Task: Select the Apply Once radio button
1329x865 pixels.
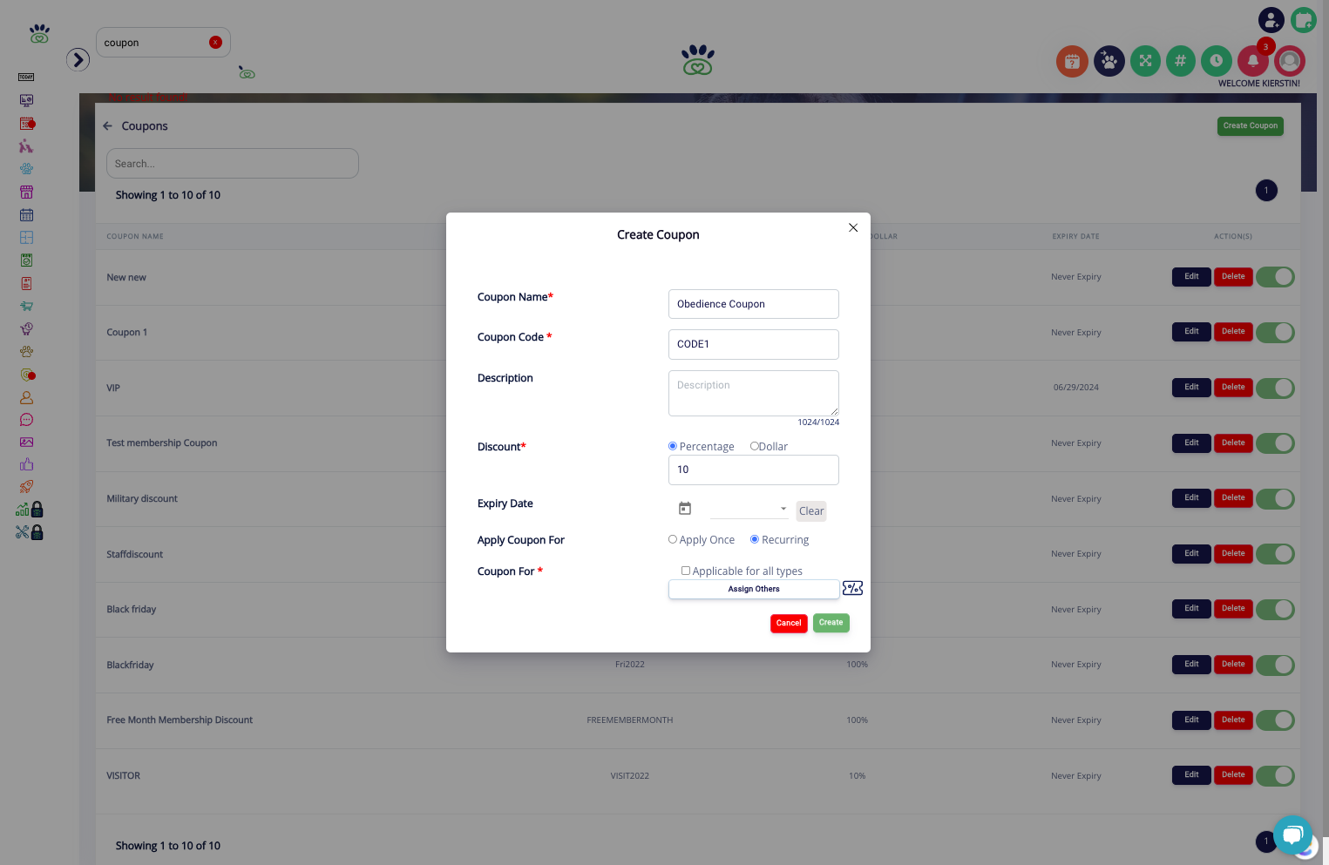Action: coord(673,539)
